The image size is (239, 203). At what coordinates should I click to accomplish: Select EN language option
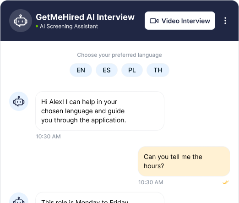(81, 70)
